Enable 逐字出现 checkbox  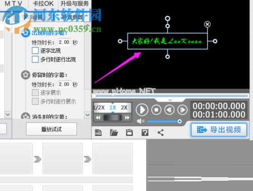(x=35, y=51)
